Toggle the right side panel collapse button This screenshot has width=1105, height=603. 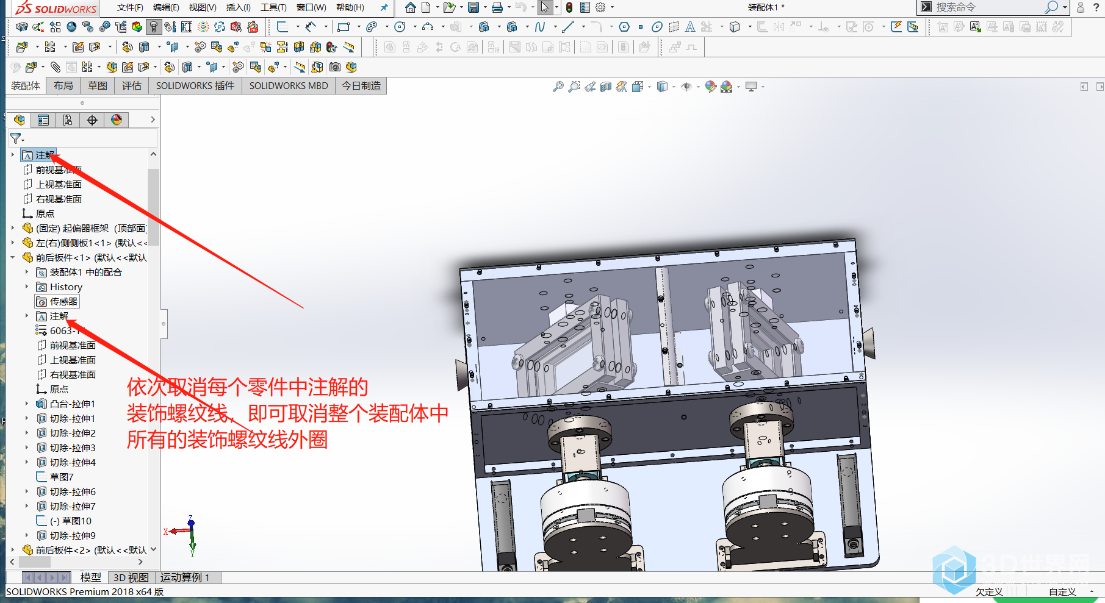[x=1100, y=87]
